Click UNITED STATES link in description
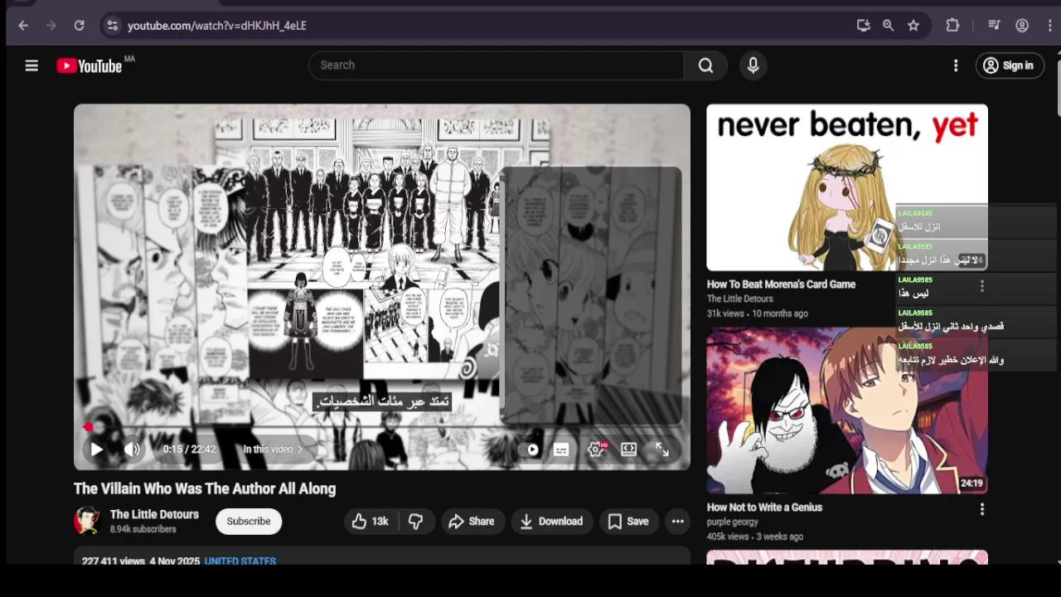This screenshot has width=1061, height=597. click(x=240, y=561)
